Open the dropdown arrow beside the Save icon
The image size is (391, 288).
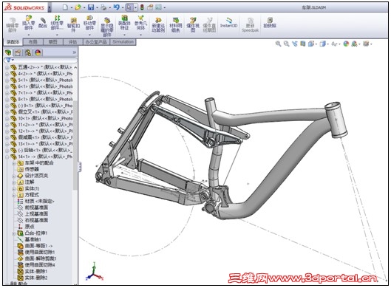pos(97,7)
